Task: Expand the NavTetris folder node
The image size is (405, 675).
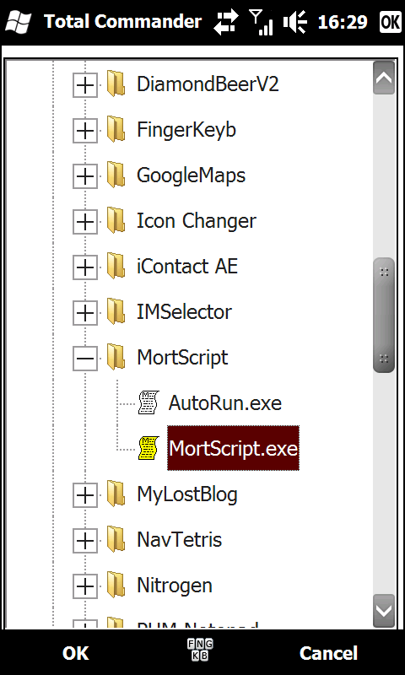Action: 84,540
